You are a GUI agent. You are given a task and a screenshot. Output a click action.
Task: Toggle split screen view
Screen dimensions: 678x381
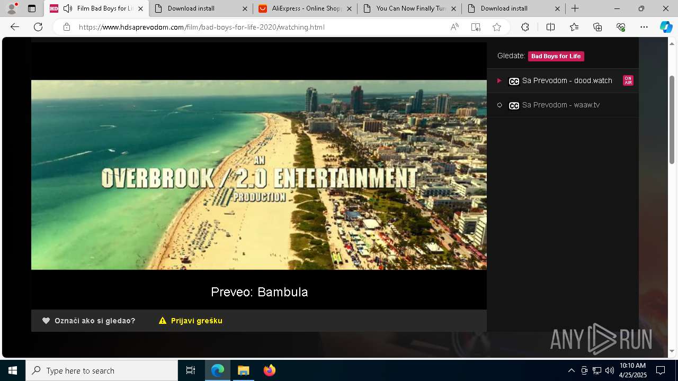(x=550, y=27)
